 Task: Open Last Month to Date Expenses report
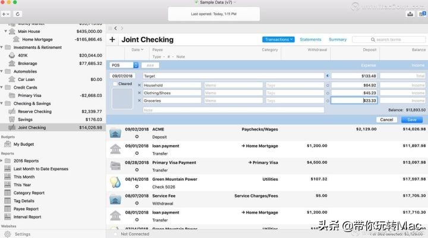41,169
